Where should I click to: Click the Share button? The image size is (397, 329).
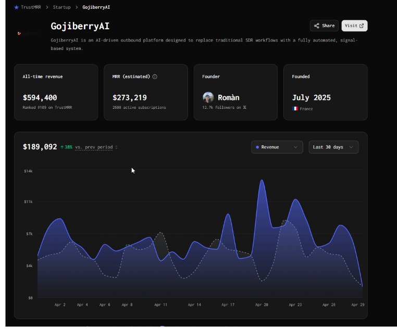coord(324,26)
